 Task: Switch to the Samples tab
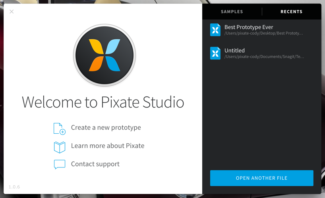tap(232, 12)
